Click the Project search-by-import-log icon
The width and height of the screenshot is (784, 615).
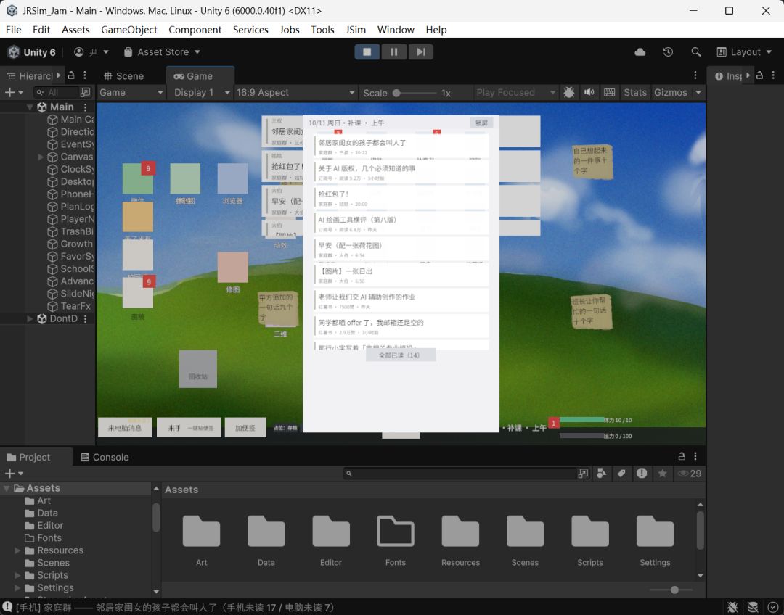tap(642, 473)
